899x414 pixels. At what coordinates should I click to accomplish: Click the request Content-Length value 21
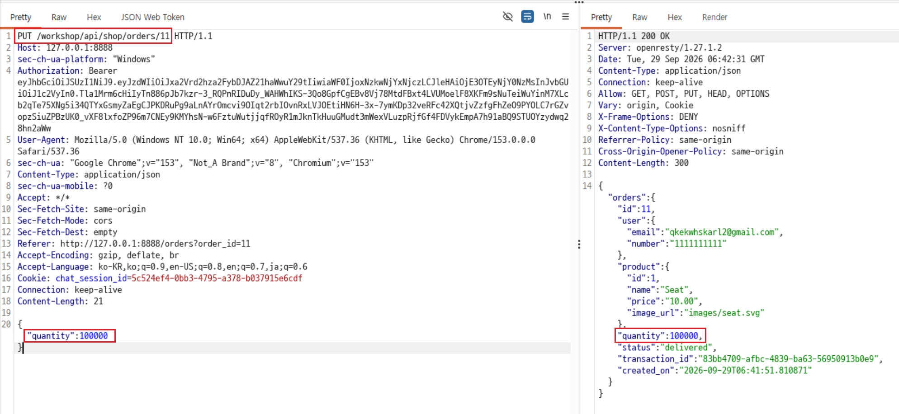[x=99, y=301]
